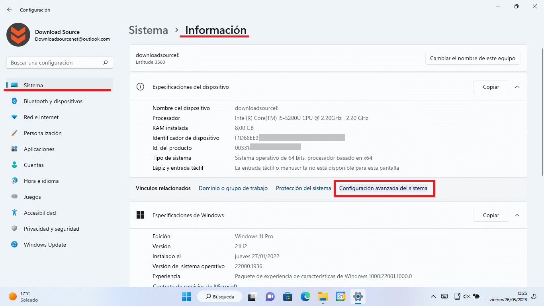Click the version value 21H2
The height and width of the screenshot is (306, 544).
point(241,246)
